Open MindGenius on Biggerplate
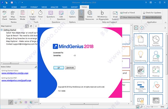This screenshot has height=109, width=168. tap(102, 15)
